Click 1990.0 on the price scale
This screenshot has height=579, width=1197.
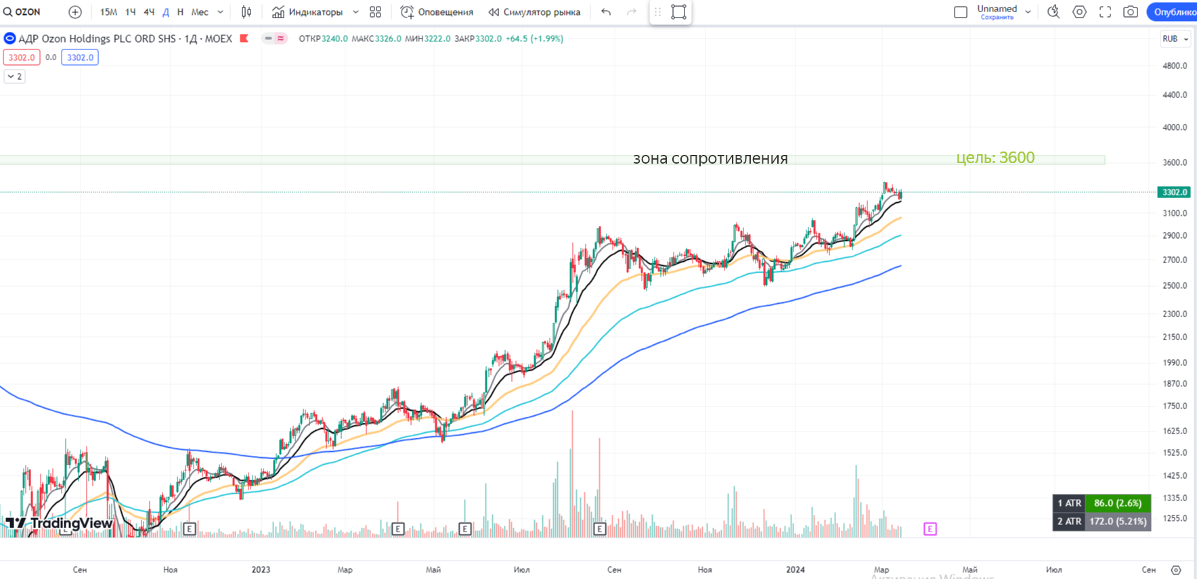click(x=1175, y=363)
